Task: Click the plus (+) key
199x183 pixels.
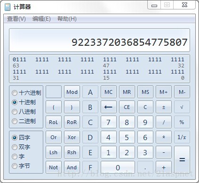Action: click(x=164, y=167)
